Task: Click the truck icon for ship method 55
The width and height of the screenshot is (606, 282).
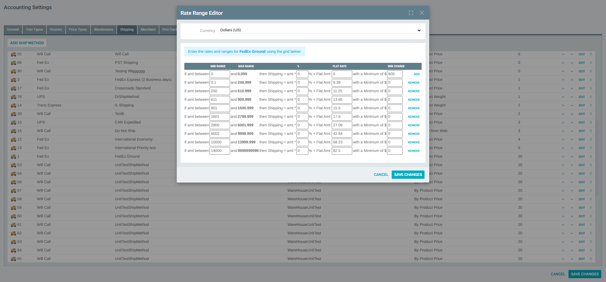Action: [13, 54]
